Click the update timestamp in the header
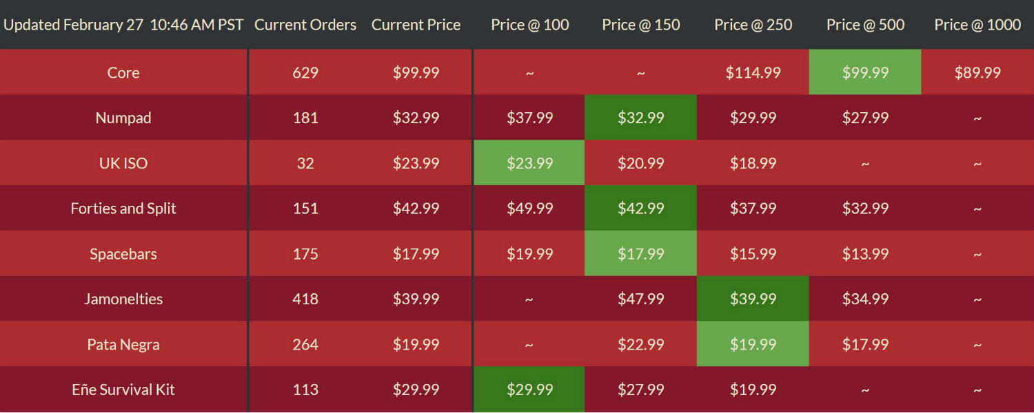 (x=123, y=25)
